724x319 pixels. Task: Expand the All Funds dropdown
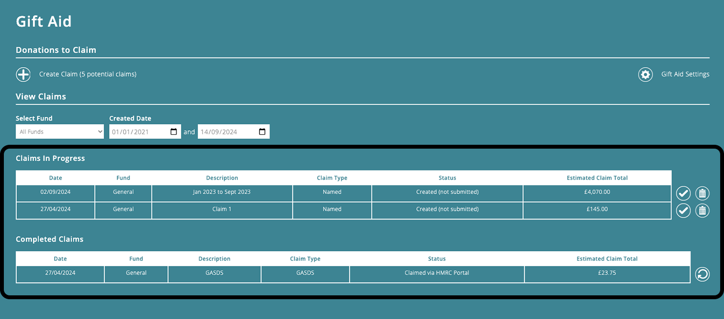pos(60,132)
